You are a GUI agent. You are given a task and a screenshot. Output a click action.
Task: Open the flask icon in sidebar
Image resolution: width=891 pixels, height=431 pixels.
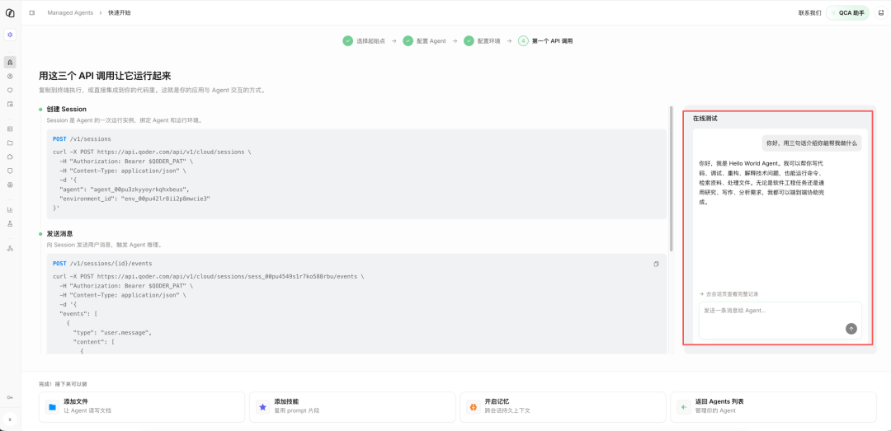tap(10, 223)
